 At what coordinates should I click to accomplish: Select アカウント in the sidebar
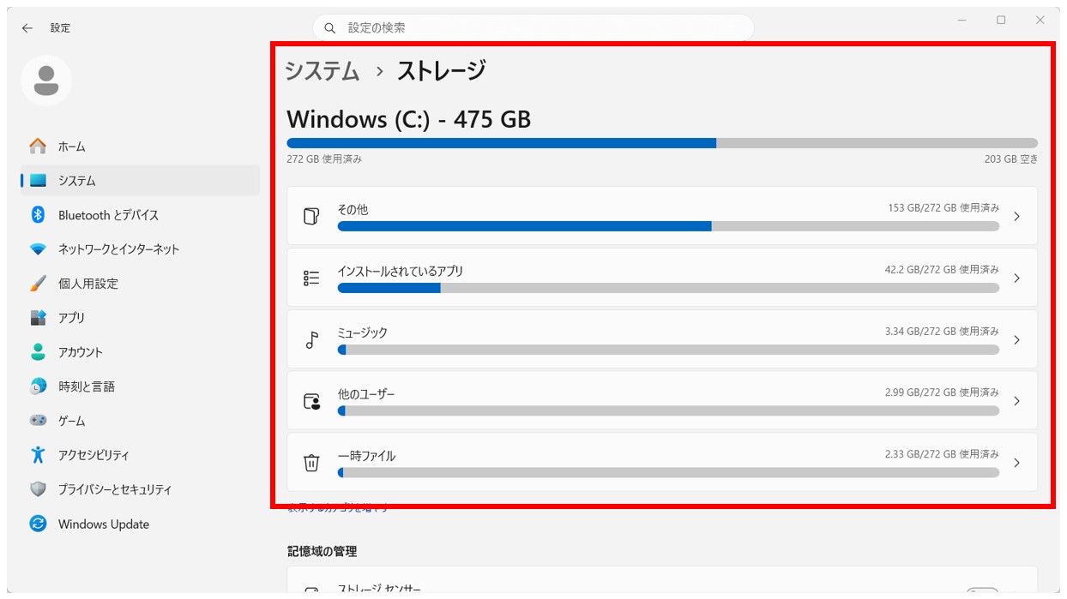(x=86, y=352)
